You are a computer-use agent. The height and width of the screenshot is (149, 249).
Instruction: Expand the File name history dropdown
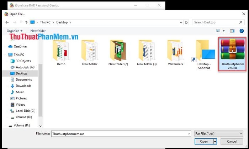pos(189,134)
